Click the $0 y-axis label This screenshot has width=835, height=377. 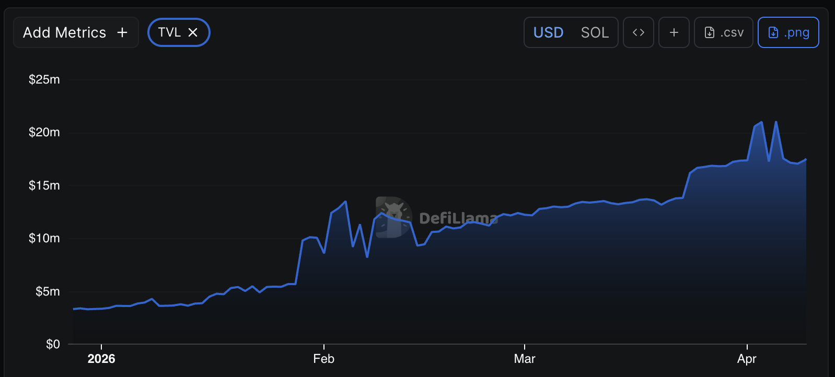[53, 344]
